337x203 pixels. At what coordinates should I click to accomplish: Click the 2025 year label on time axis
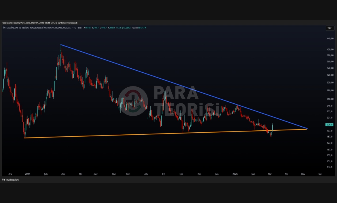[x=235, y=174]
